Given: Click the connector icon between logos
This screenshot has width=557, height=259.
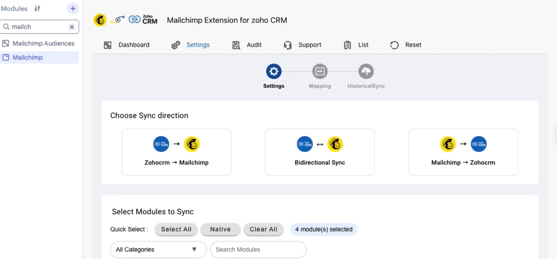Looking at the screenshot, I should pos(118,20).
